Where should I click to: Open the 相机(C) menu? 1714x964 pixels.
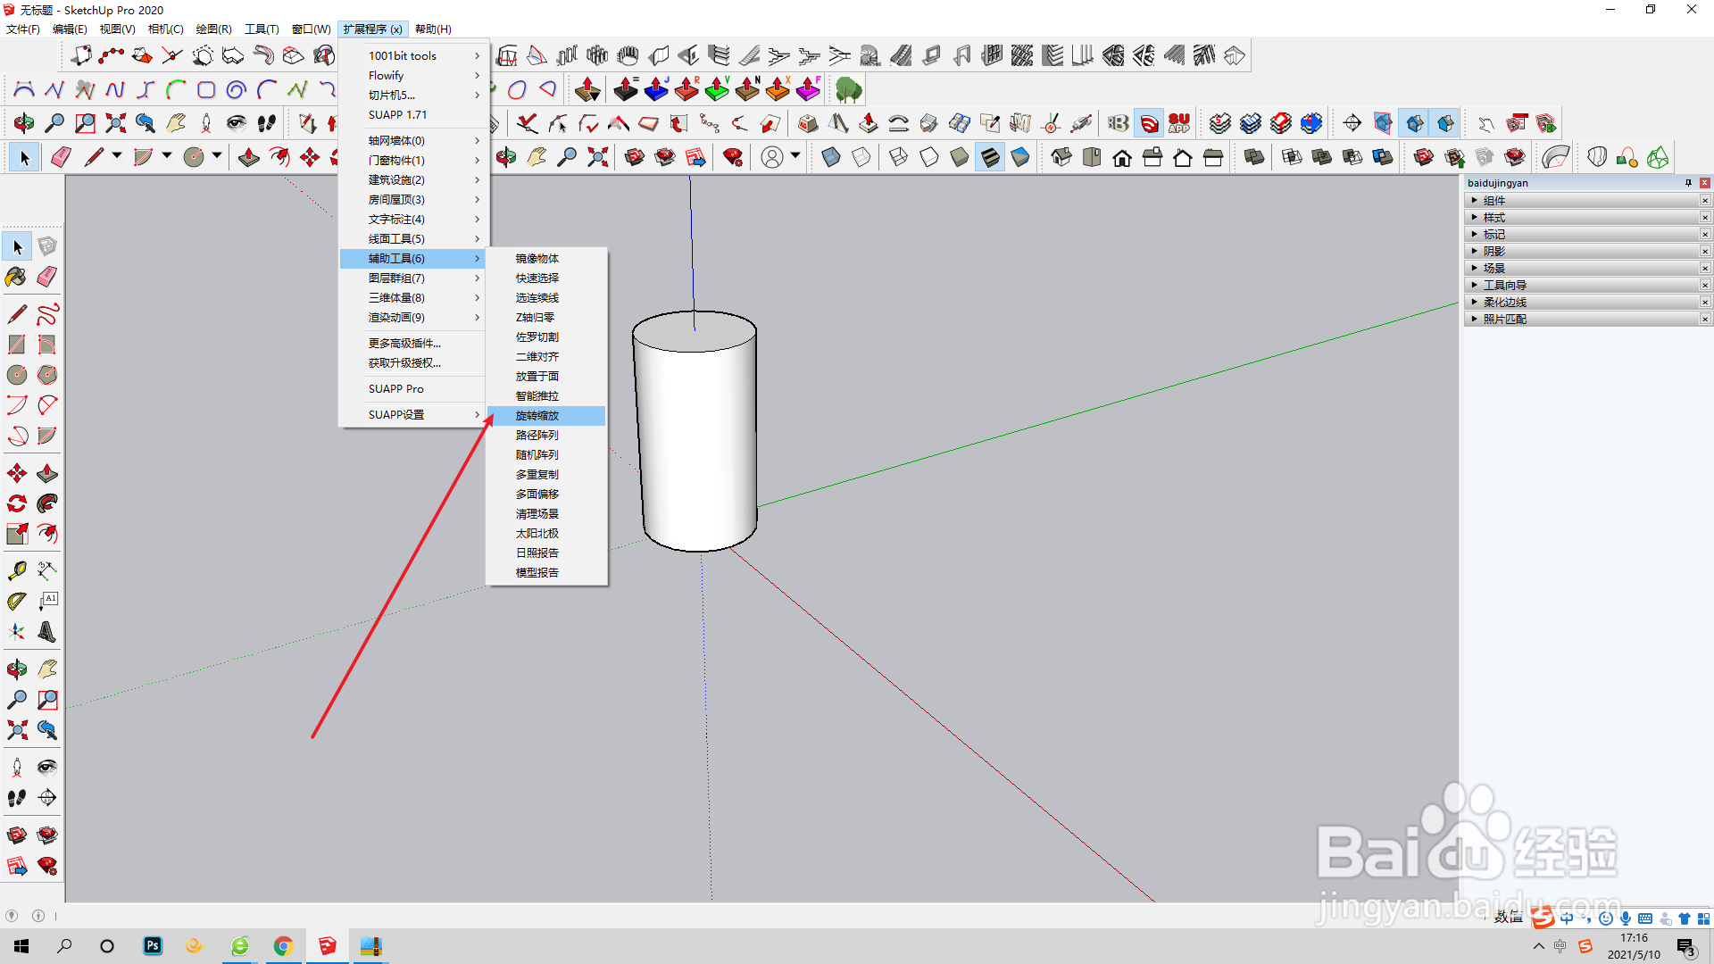(165, 29)
